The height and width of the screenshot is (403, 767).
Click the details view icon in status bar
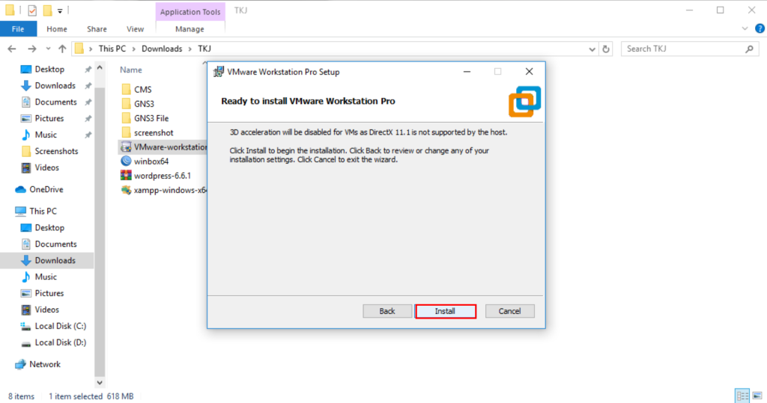[x=742, y=396]
